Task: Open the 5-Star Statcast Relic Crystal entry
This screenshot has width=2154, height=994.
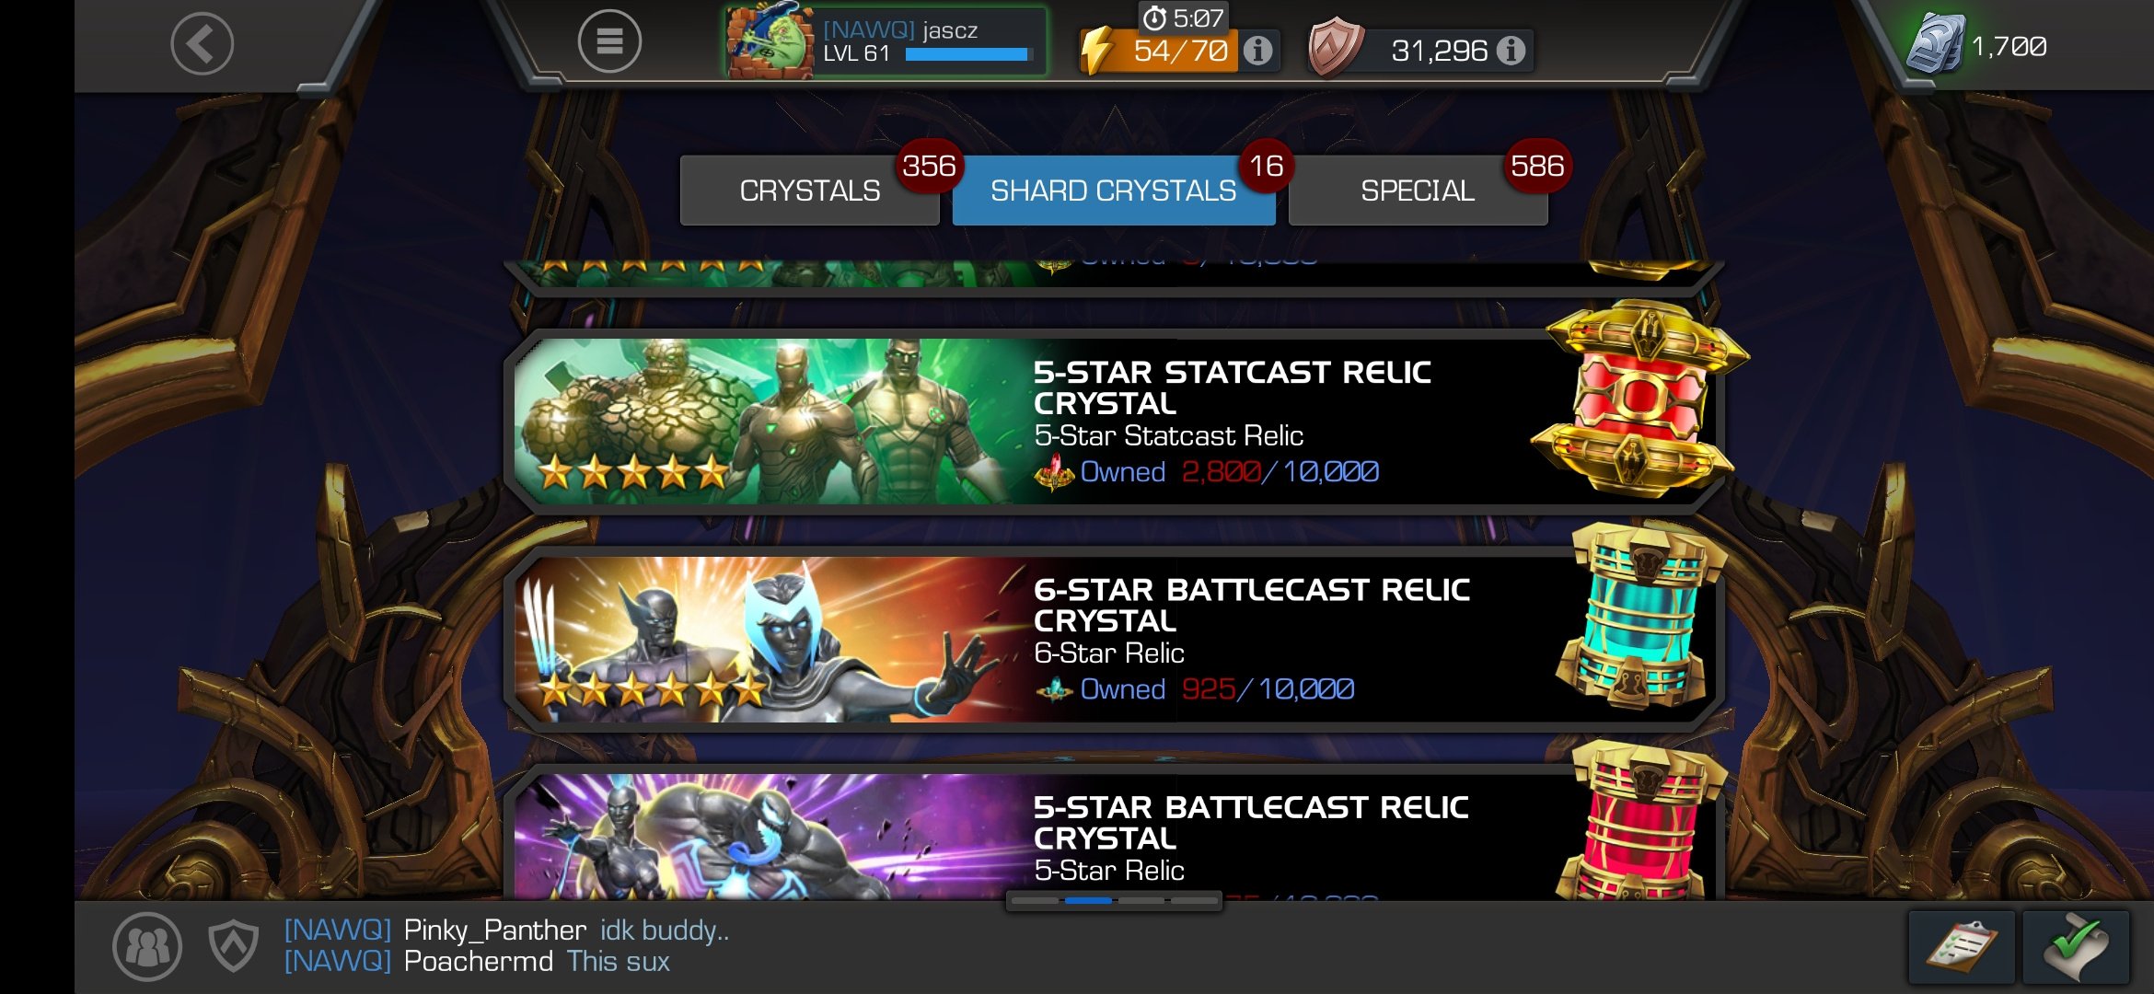Action: coord(1114,421)
